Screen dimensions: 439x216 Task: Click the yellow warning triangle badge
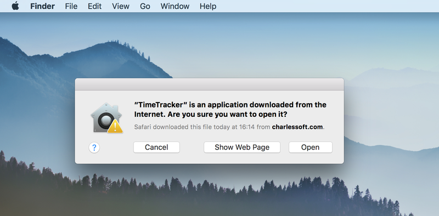(x=115, y=127)
